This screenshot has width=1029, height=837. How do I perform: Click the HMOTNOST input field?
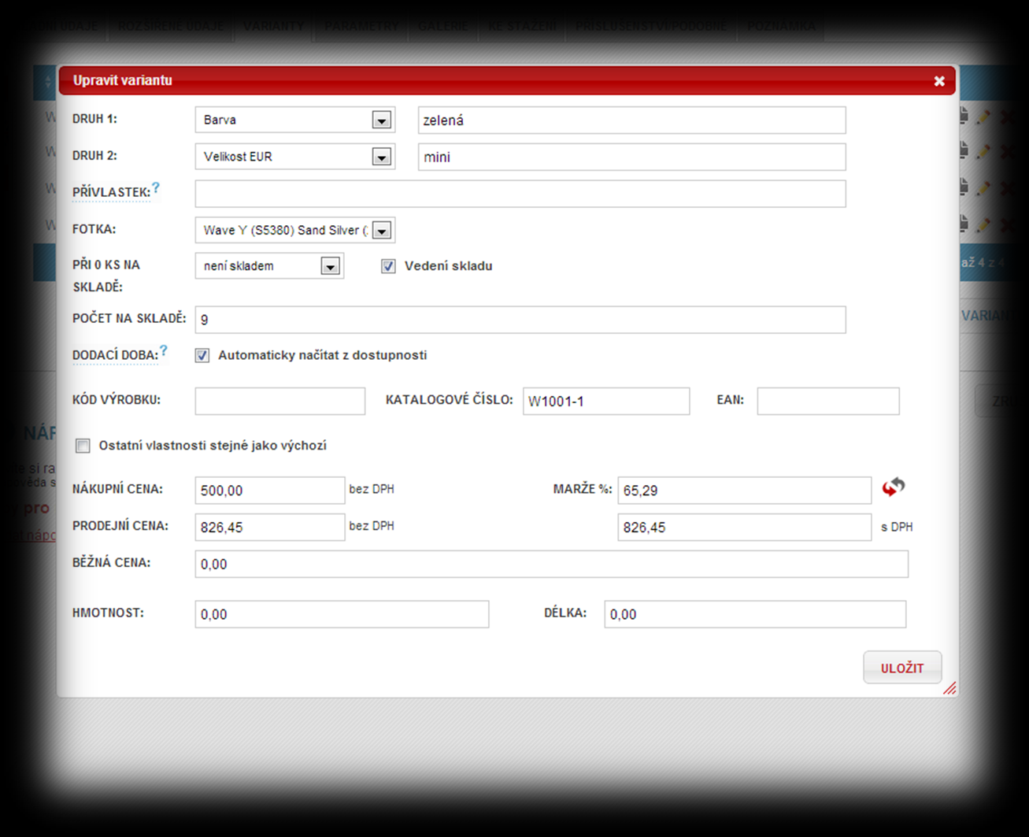pyautogui.click(x=342, y=614)
